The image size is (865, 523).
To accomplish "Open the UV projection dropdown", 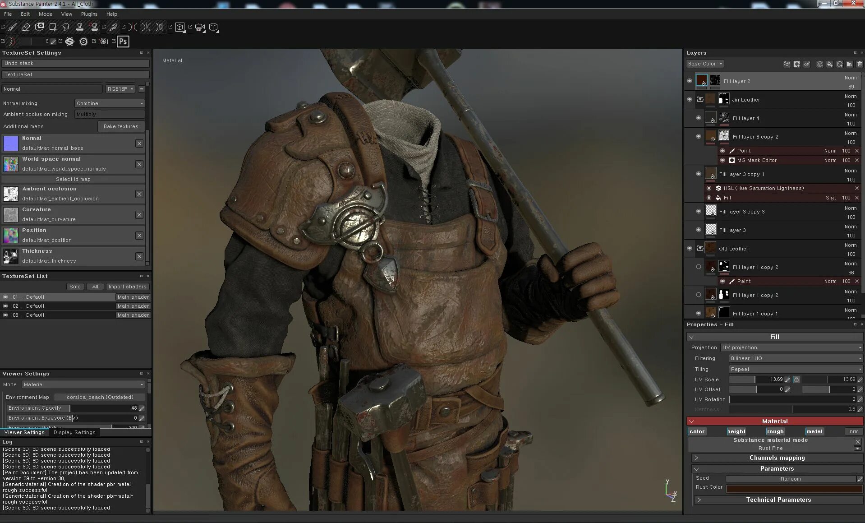I will (791, 347).
